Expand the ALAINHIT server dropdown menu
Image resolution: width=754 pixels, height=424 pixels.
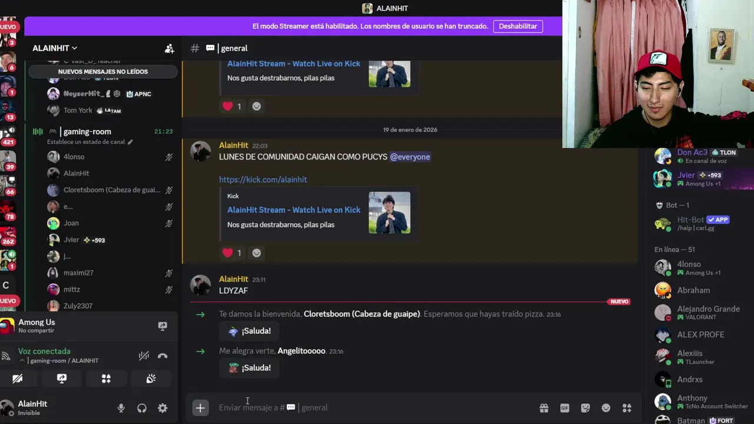55,48
